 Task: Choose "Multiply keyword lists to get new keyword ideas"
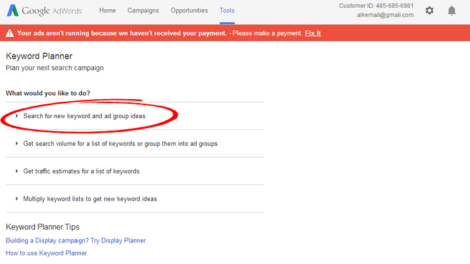click(90, 199)
